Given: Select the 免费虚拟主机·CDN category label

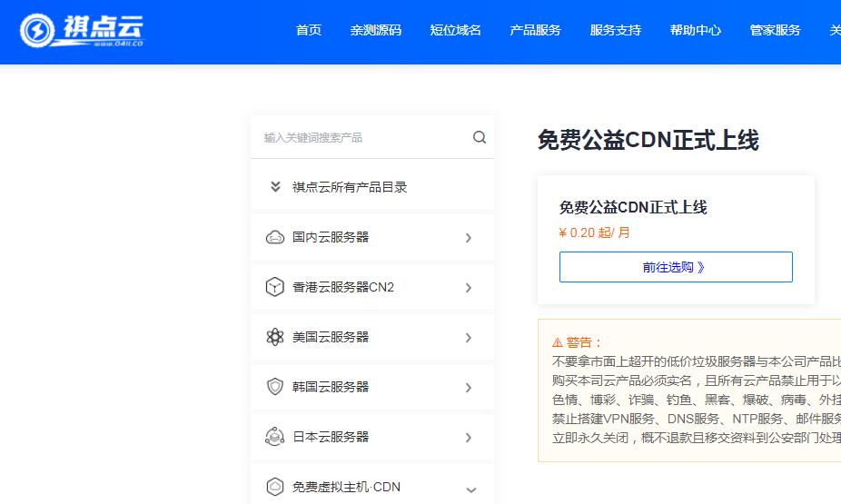Looking at the screenshot, I should point(347,487).
